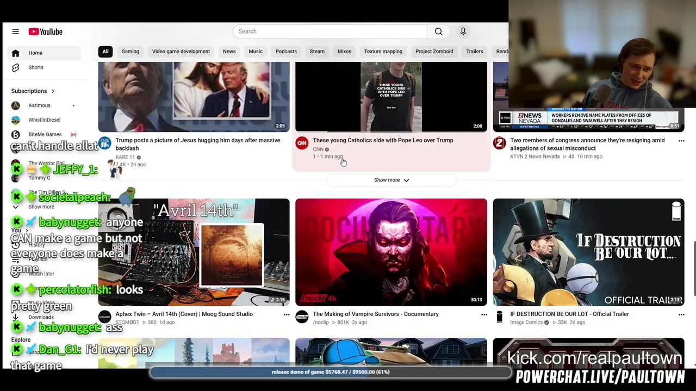Open the CNN channel avatar
Image resolution: width=696 pixels, height=391 pixels.
click(x=302, y=143)
